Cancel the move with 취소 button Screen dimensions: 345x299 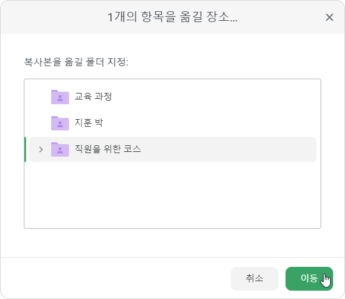[255, 279]
